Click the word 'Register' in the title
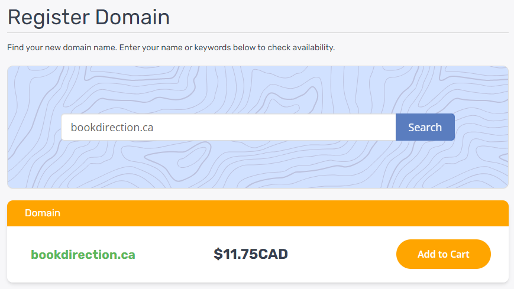The width and height of the screenshot is (514, 289). [49, 17]
